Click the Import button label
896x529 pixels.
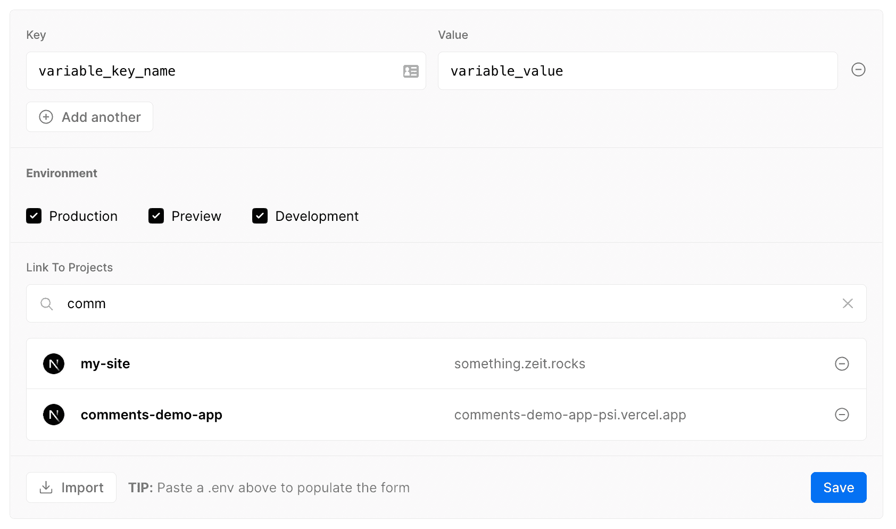point(82,487)
